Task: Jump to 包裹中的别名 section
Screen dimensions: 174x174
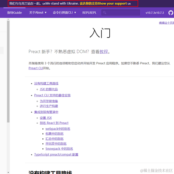Action: (x=54, y=134)
